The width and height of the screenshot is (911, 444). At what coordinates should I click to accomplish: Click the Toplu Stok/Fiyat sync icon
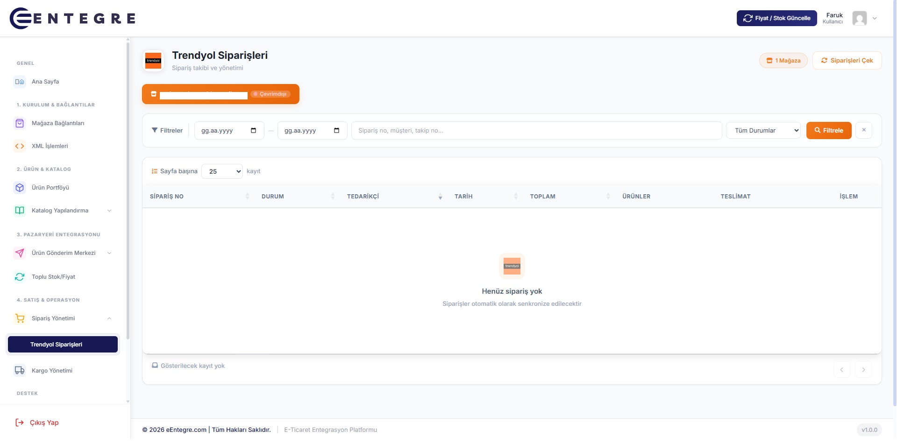pyautogui.click(x=20, y=277)
